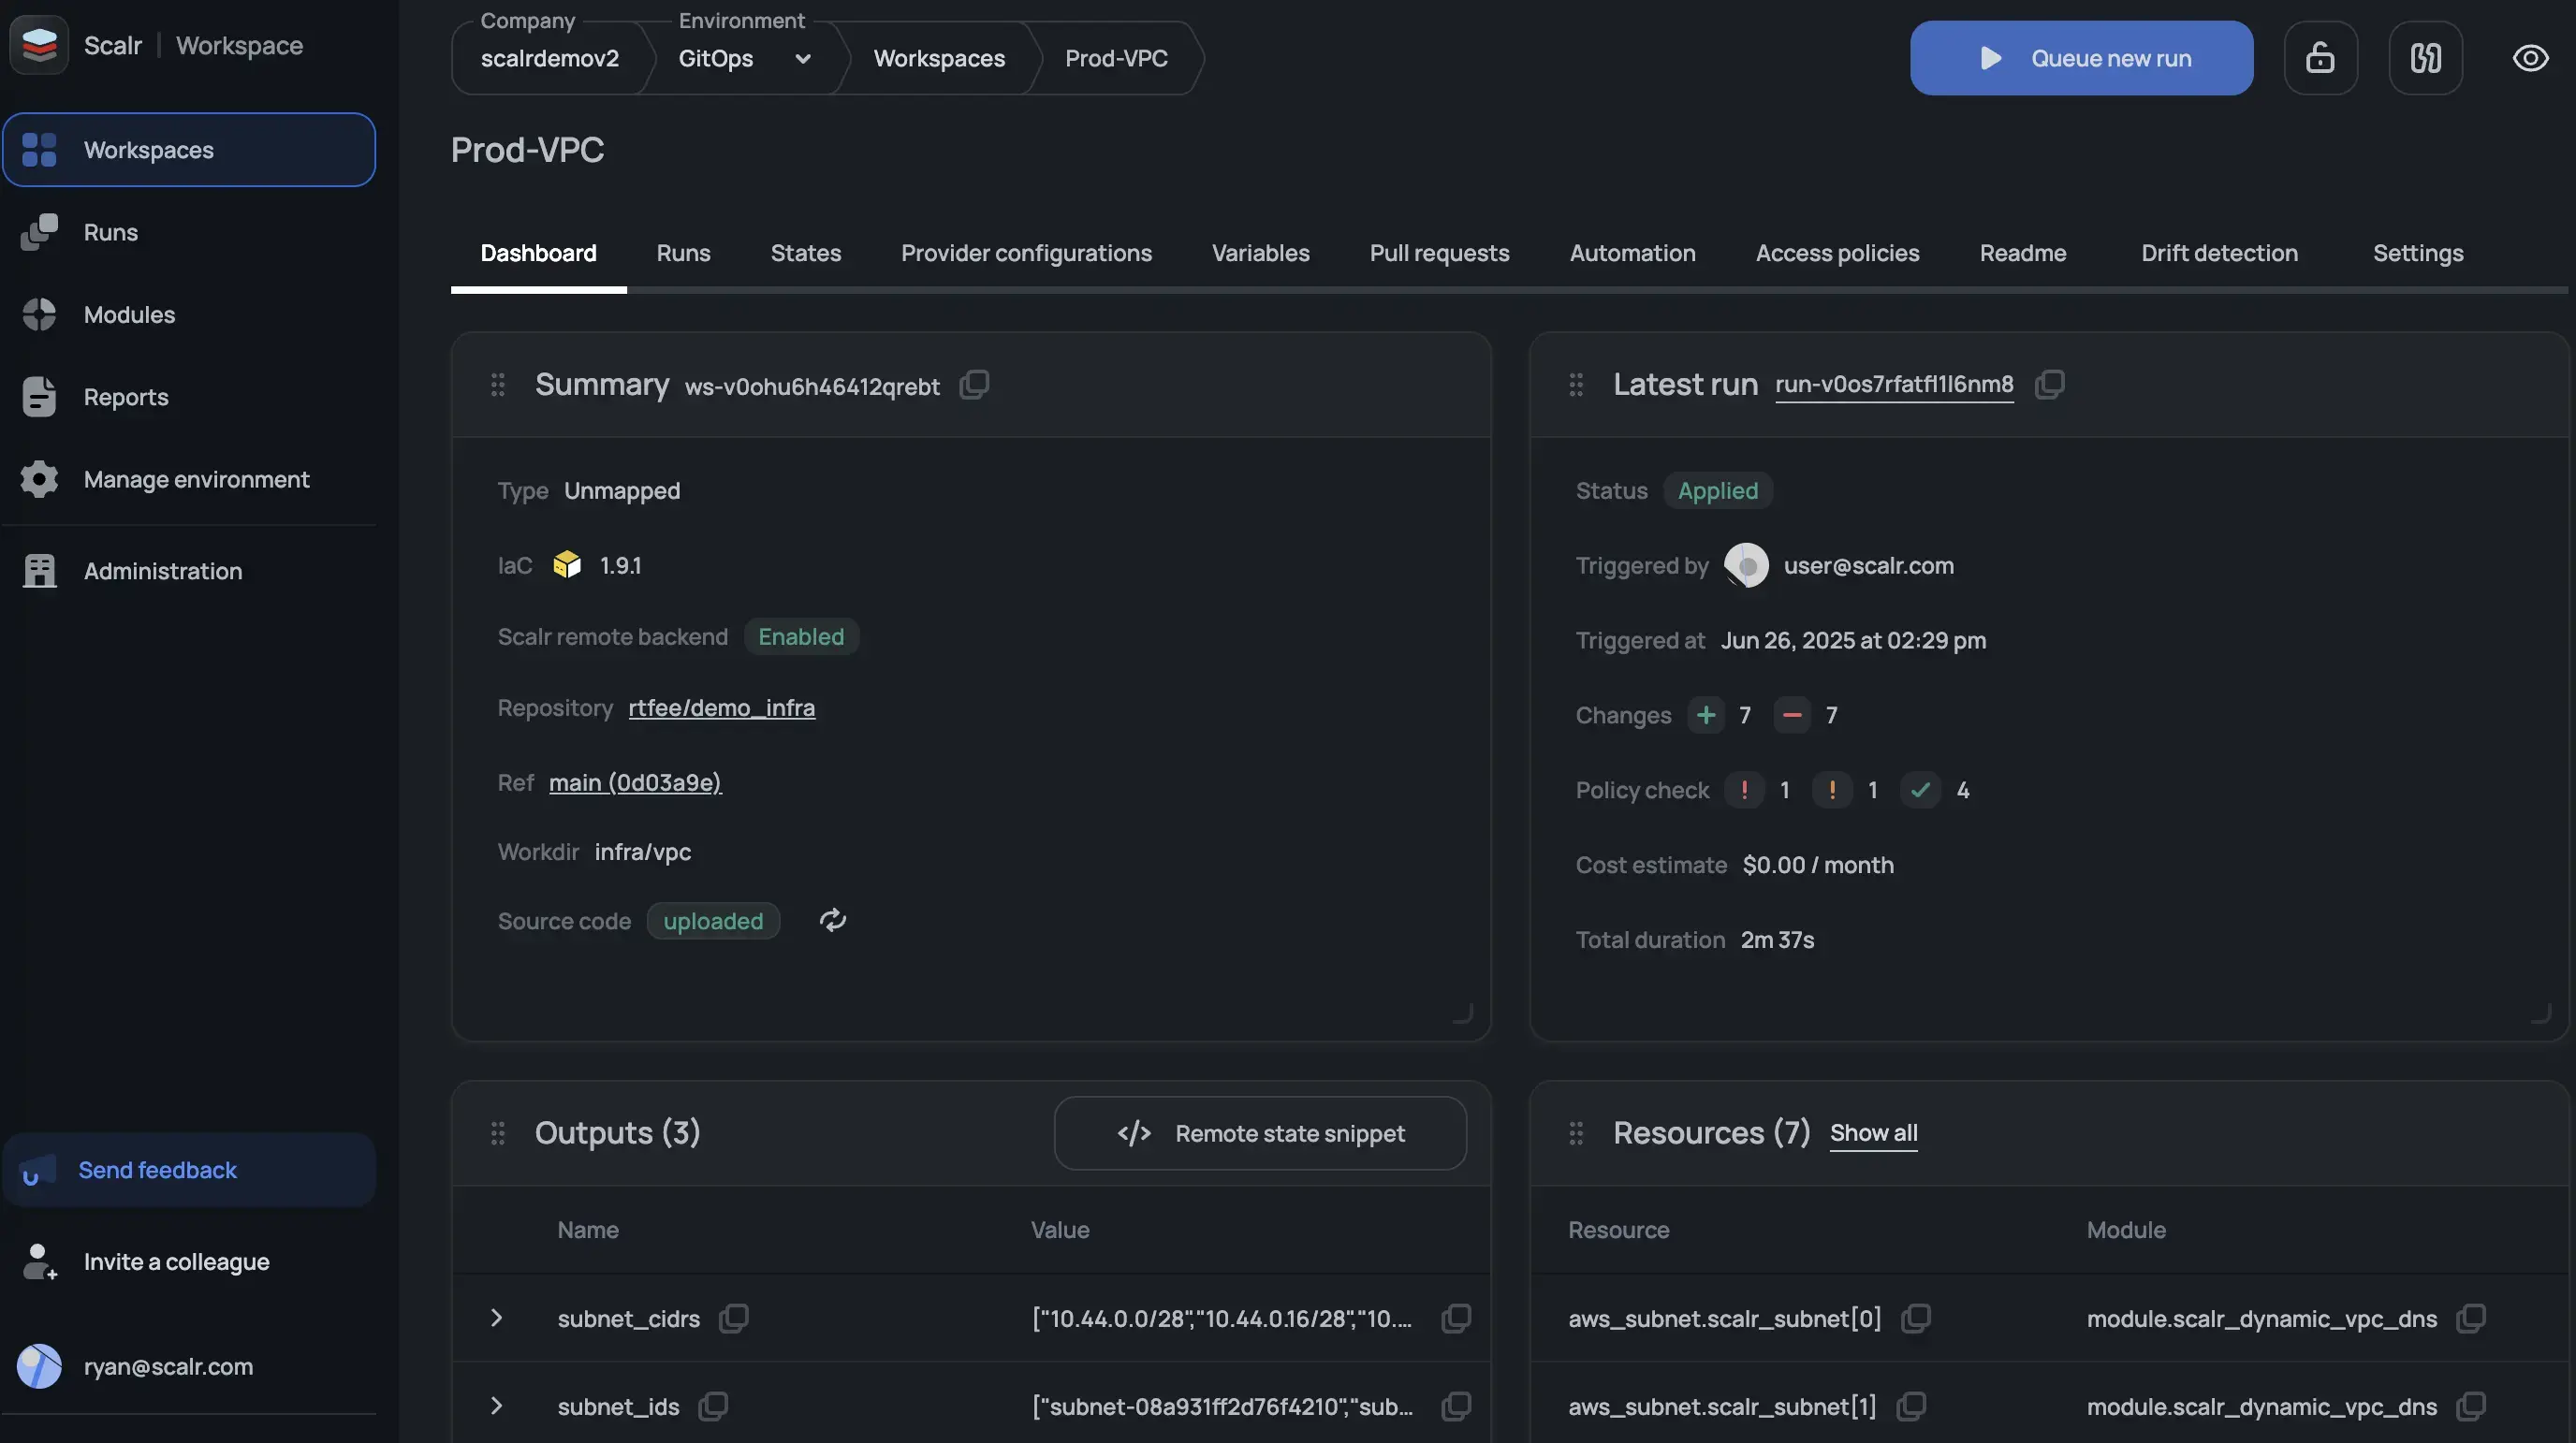Switch to the Dashboard tab
The height and width of the screenshot is (1443, 2576).
pos(538,254)
